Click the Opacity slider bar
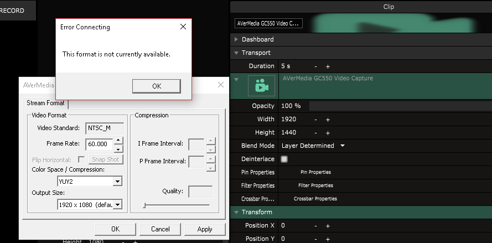This screenshot has width=492, height=243. pos(398,106)
